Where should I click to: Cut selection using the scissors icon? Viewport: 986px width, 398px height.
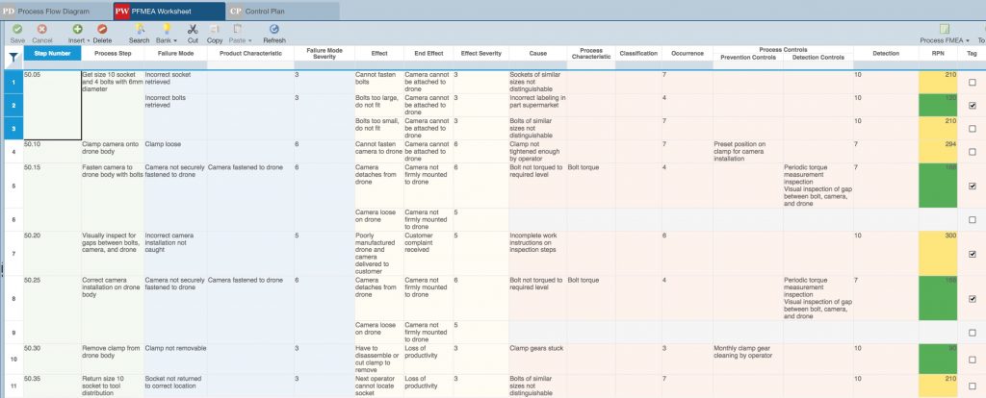pos(193,30)
